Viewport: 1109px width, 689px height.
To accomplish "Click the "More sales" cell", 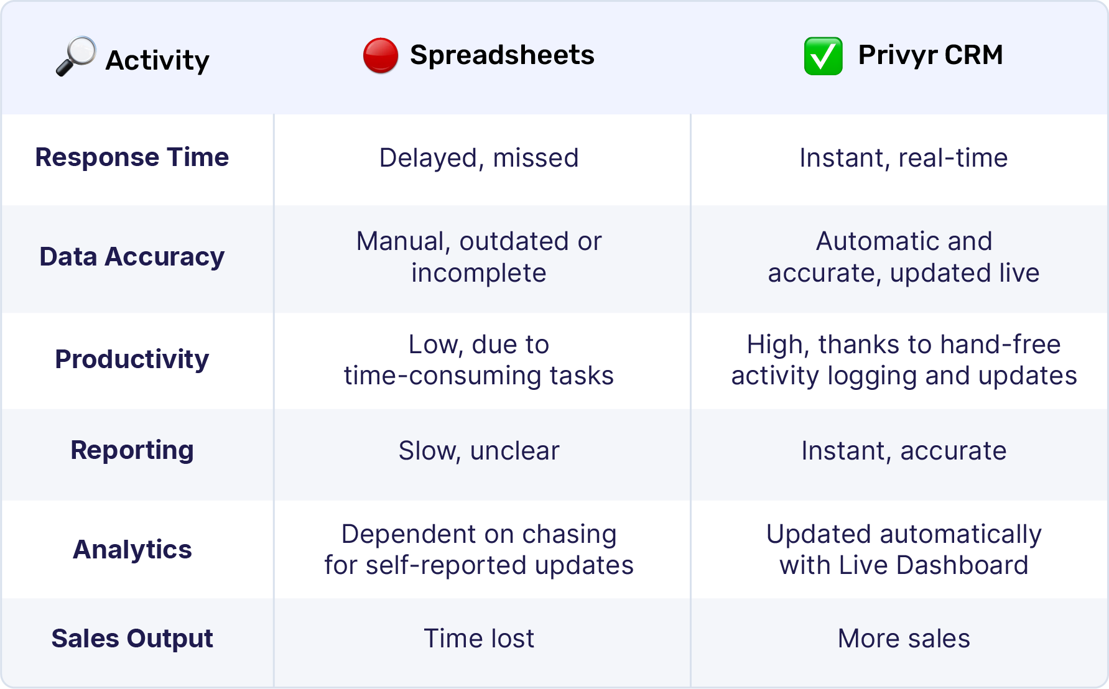I will pyautogui.click(x=903, y=639).
